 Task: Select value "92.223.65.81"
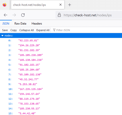tap(28, 40)
